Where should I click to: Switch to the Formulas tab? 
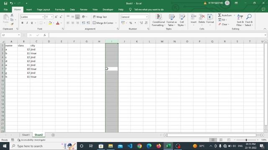(x=60, y=10)
